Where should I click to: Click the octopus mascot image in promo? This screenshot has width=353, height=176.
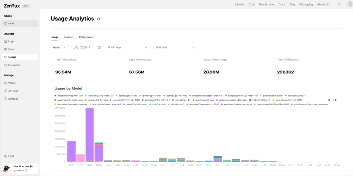click(6, 168)
